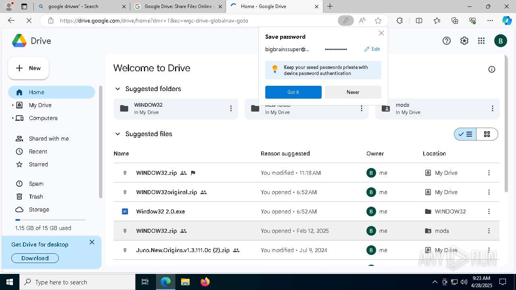
Task: Open a new browser tab
Action: tap(330, 6)
